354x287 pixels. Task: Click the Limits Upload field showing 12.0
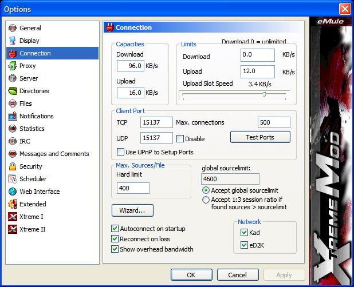tap(258, 71)
